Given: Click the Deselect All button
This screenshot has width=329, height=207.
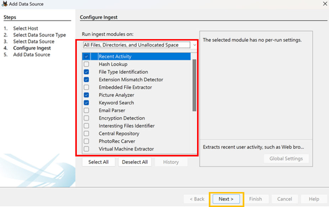Looking at the screenshot, I should coord(135,162).
